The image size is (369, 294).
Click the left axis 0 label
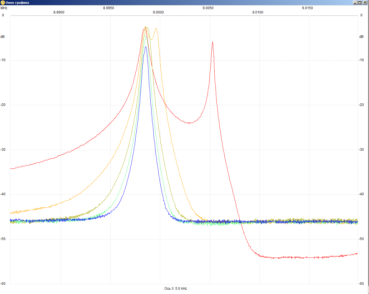pos(3,15)
